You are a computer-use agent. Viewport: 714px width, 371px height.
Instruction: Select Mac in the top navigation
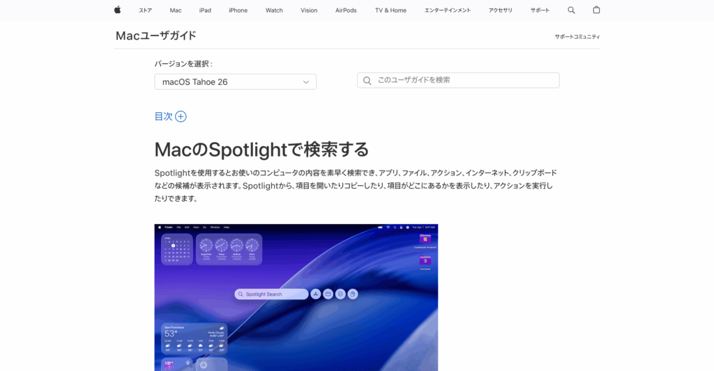click(175, 10)
